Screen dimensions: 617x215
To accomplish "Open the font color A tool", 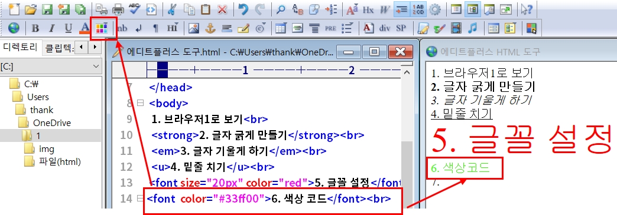I will [85, 28].
